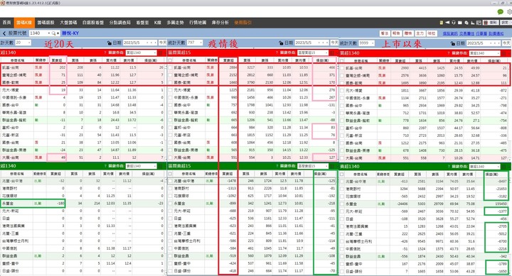Open the 統計天數 dropdown showing 797
This screenshot has height=276, width=512.
[x=201, y=43]
